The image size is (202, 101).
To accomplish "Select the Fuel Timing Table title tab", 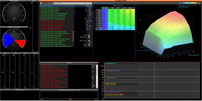I will coord(120,1).
